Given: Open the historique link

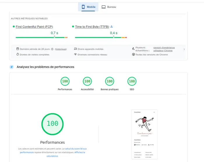Looking at the screenshot, I should [61, 49].
